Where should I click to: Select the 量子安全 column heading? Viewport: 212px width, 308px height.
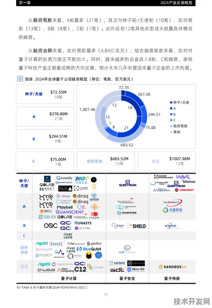[127, 278]
